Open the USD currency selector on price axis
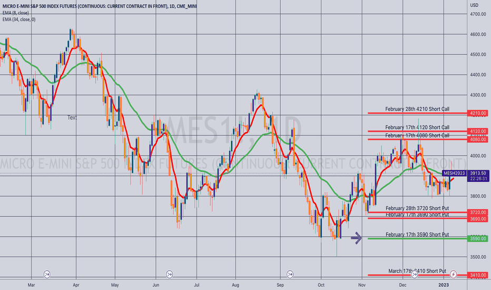 [x=474, y=5]
